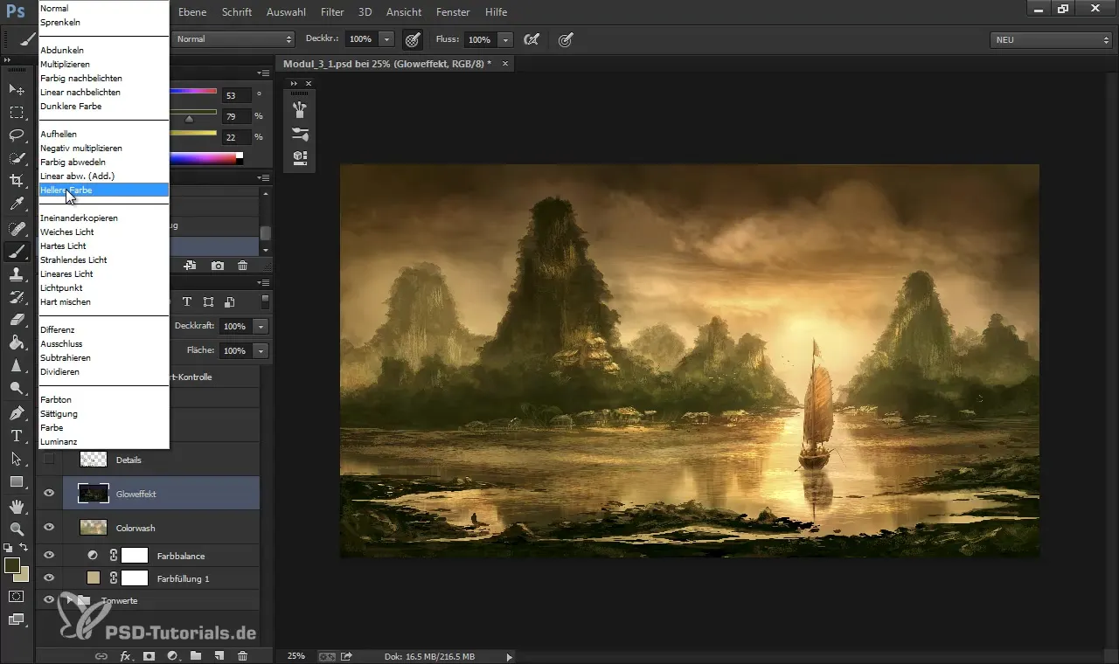The width and height of the screenshot is (1119, 664).
Task: Change the screen mode
Action: tap(17, 619)
